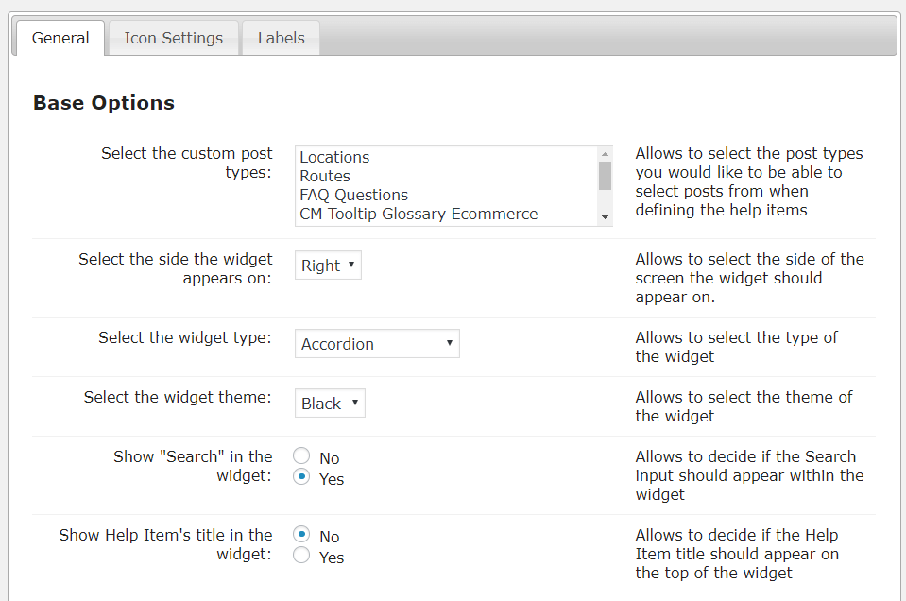Select the General tab
The width and height of the screenshot is (906, 601).
tap(60, 39)
